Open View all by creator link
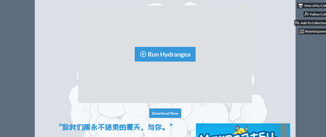 pyautogui.click(x=312, y=6)
